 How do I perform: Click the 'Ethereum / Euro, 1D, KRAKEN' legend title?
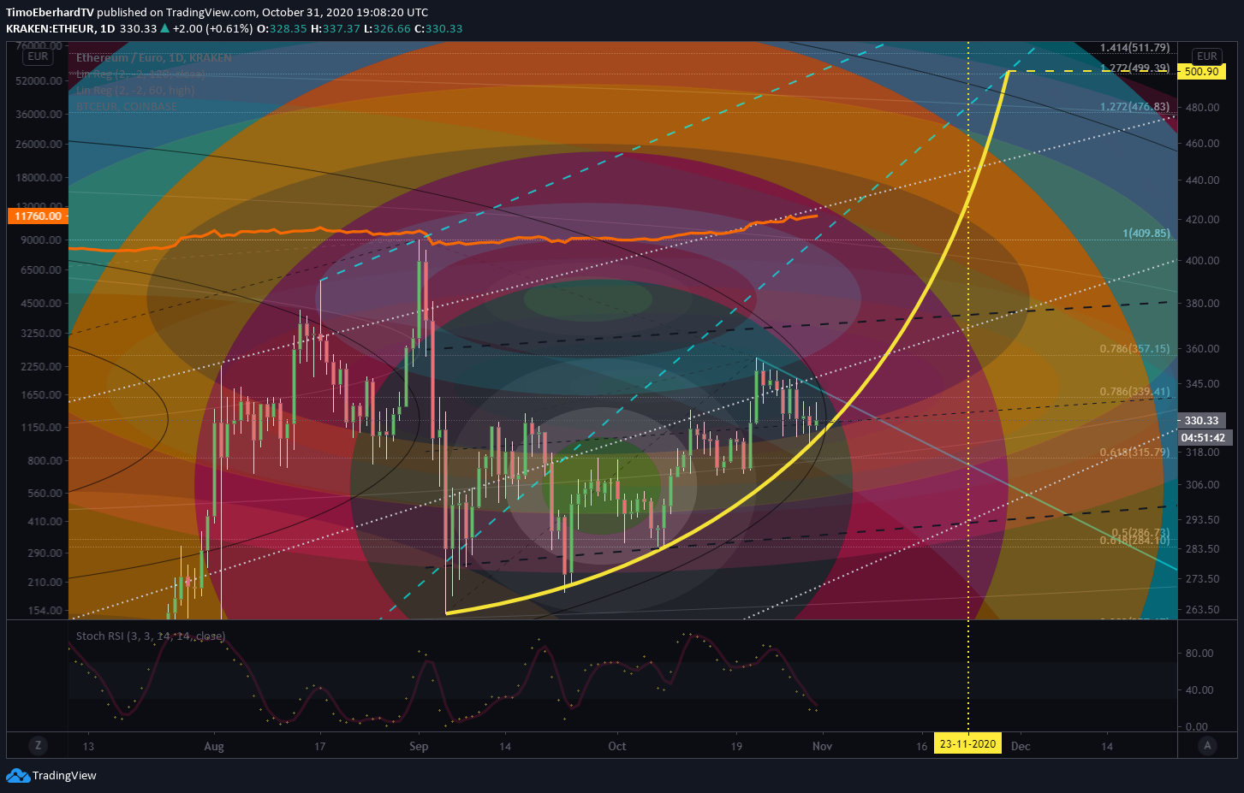(x=154, y=58)
